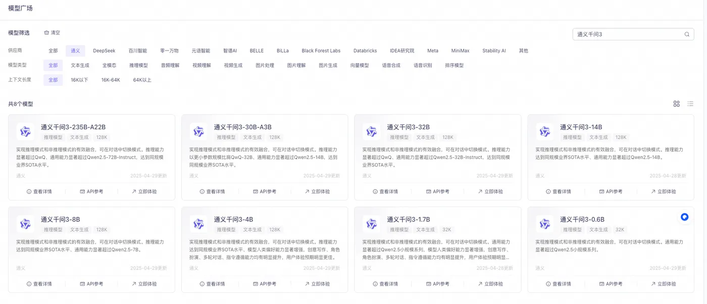View details of 通义千问3-235B-A22B
The image size is (707, 304).
coord(39,191)
